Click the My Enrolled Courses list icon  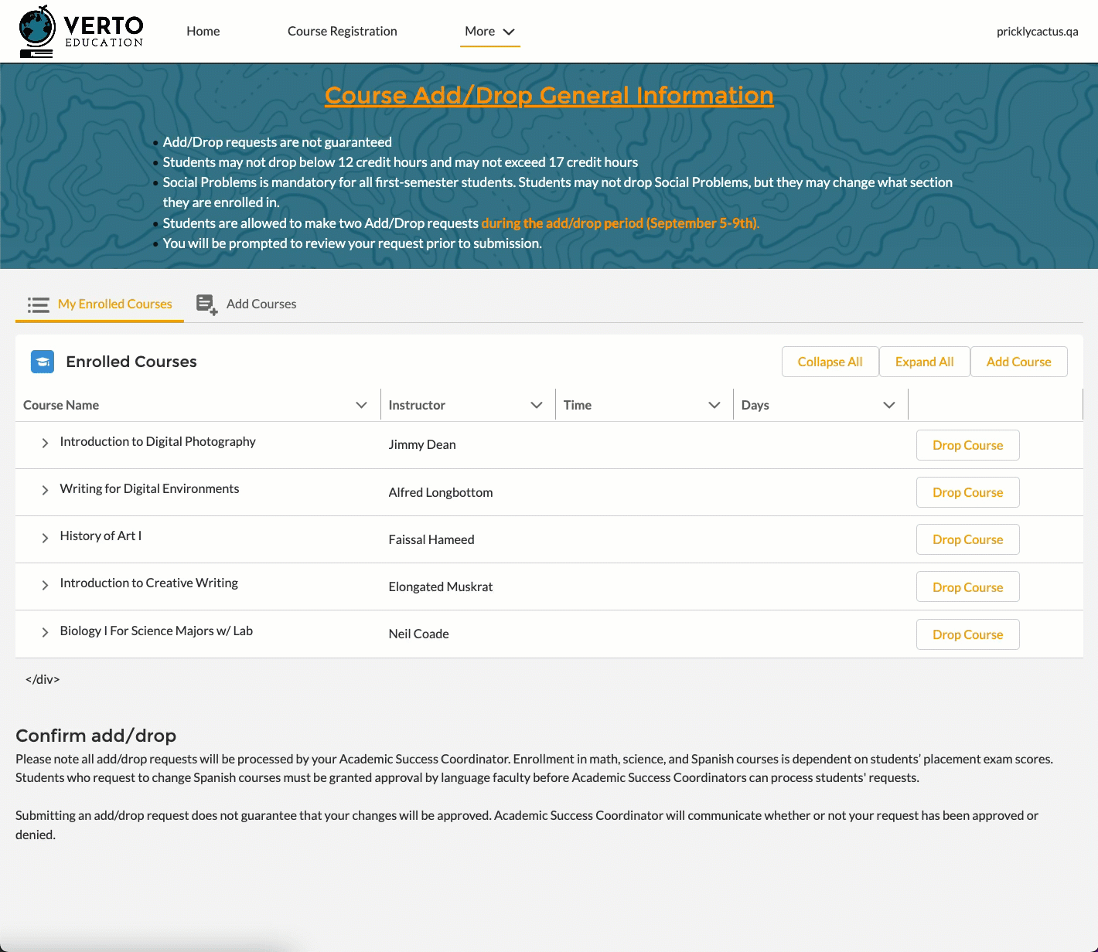39,304
